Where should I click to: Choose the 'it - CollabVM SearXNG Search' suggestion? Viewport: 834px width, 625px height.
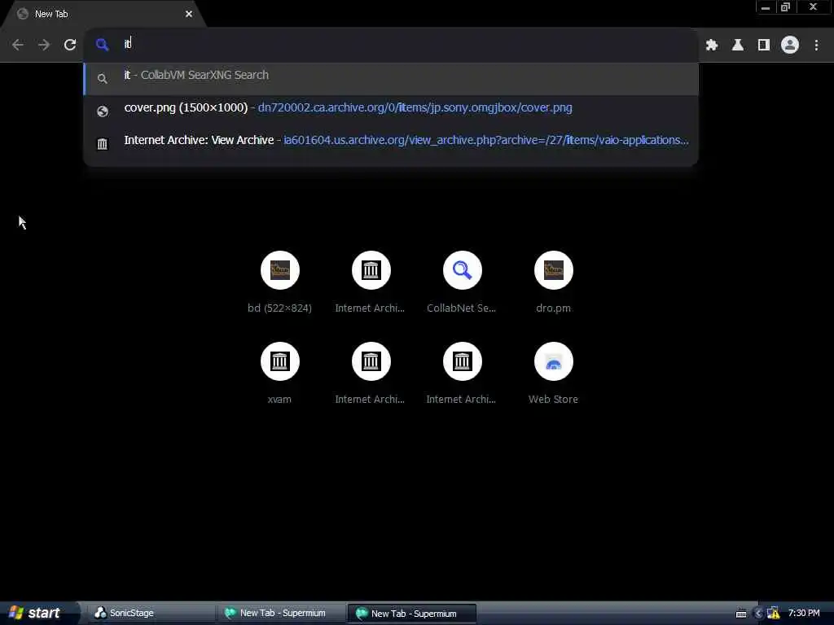pyautogui.click(x=391, y=79)
